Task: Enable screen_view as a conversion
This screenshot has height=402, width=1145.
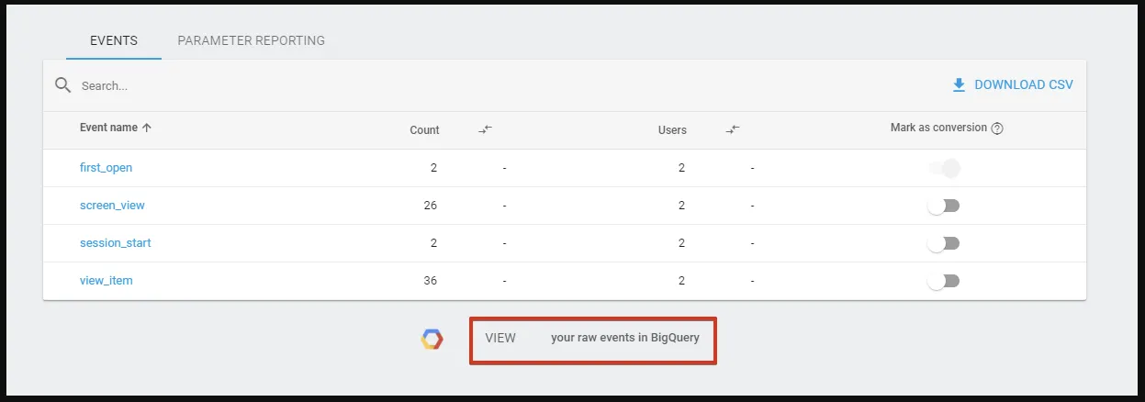Action: click(944, 206)
